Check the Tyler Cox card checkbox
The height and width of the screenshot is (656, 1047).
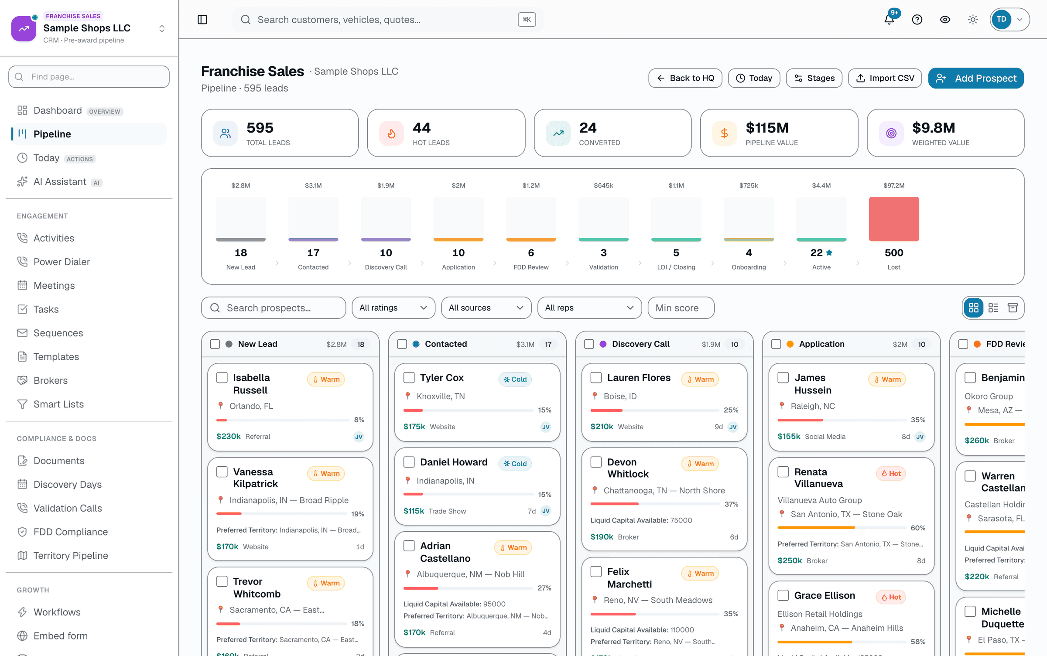point(409,378)
